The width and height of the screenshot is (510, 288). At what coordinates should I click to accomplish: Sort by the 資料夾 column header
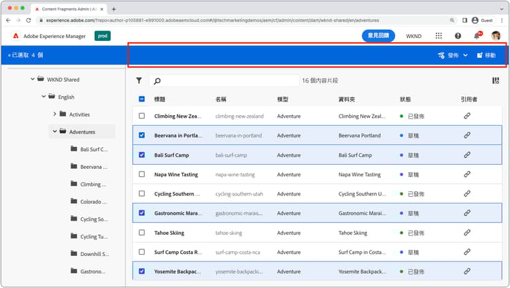coord(347,99)
